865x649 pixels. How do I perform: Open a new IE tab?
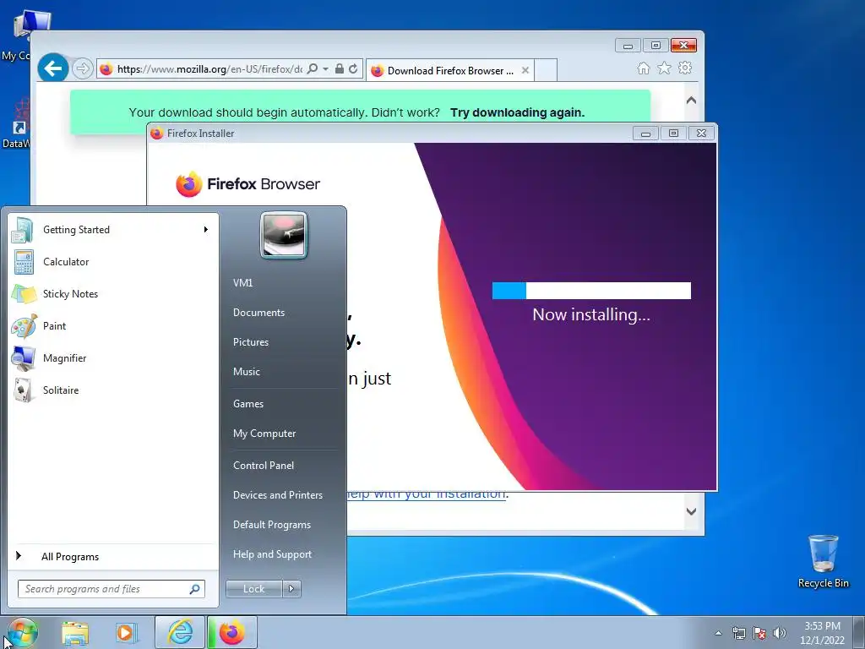coord(546,70)
